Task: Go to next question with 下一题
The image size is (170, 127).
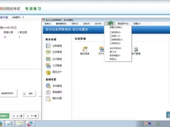Action: (x=32, y=116)
